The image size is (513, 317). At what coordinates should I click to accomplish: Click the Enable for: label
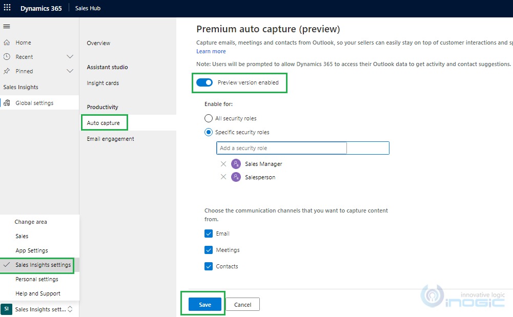click(x=218, y=104)
